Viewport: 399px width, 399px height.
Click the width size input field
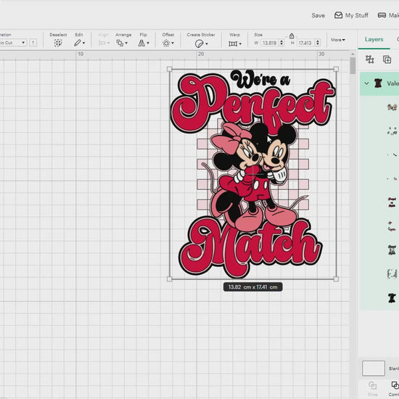(270, 43)
